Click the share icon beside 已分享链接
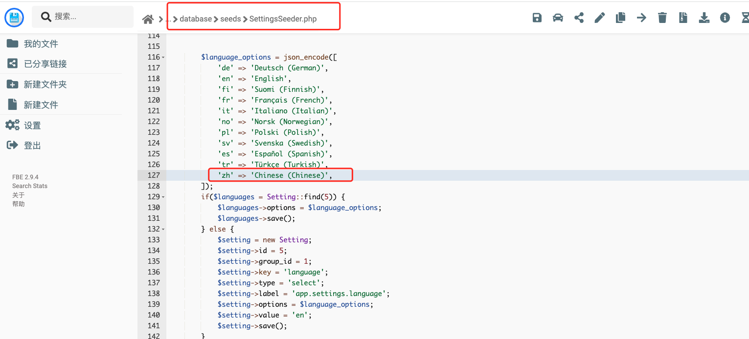This screenshot has height=339, width=749. pyautogui.click(x=12, y=64)
